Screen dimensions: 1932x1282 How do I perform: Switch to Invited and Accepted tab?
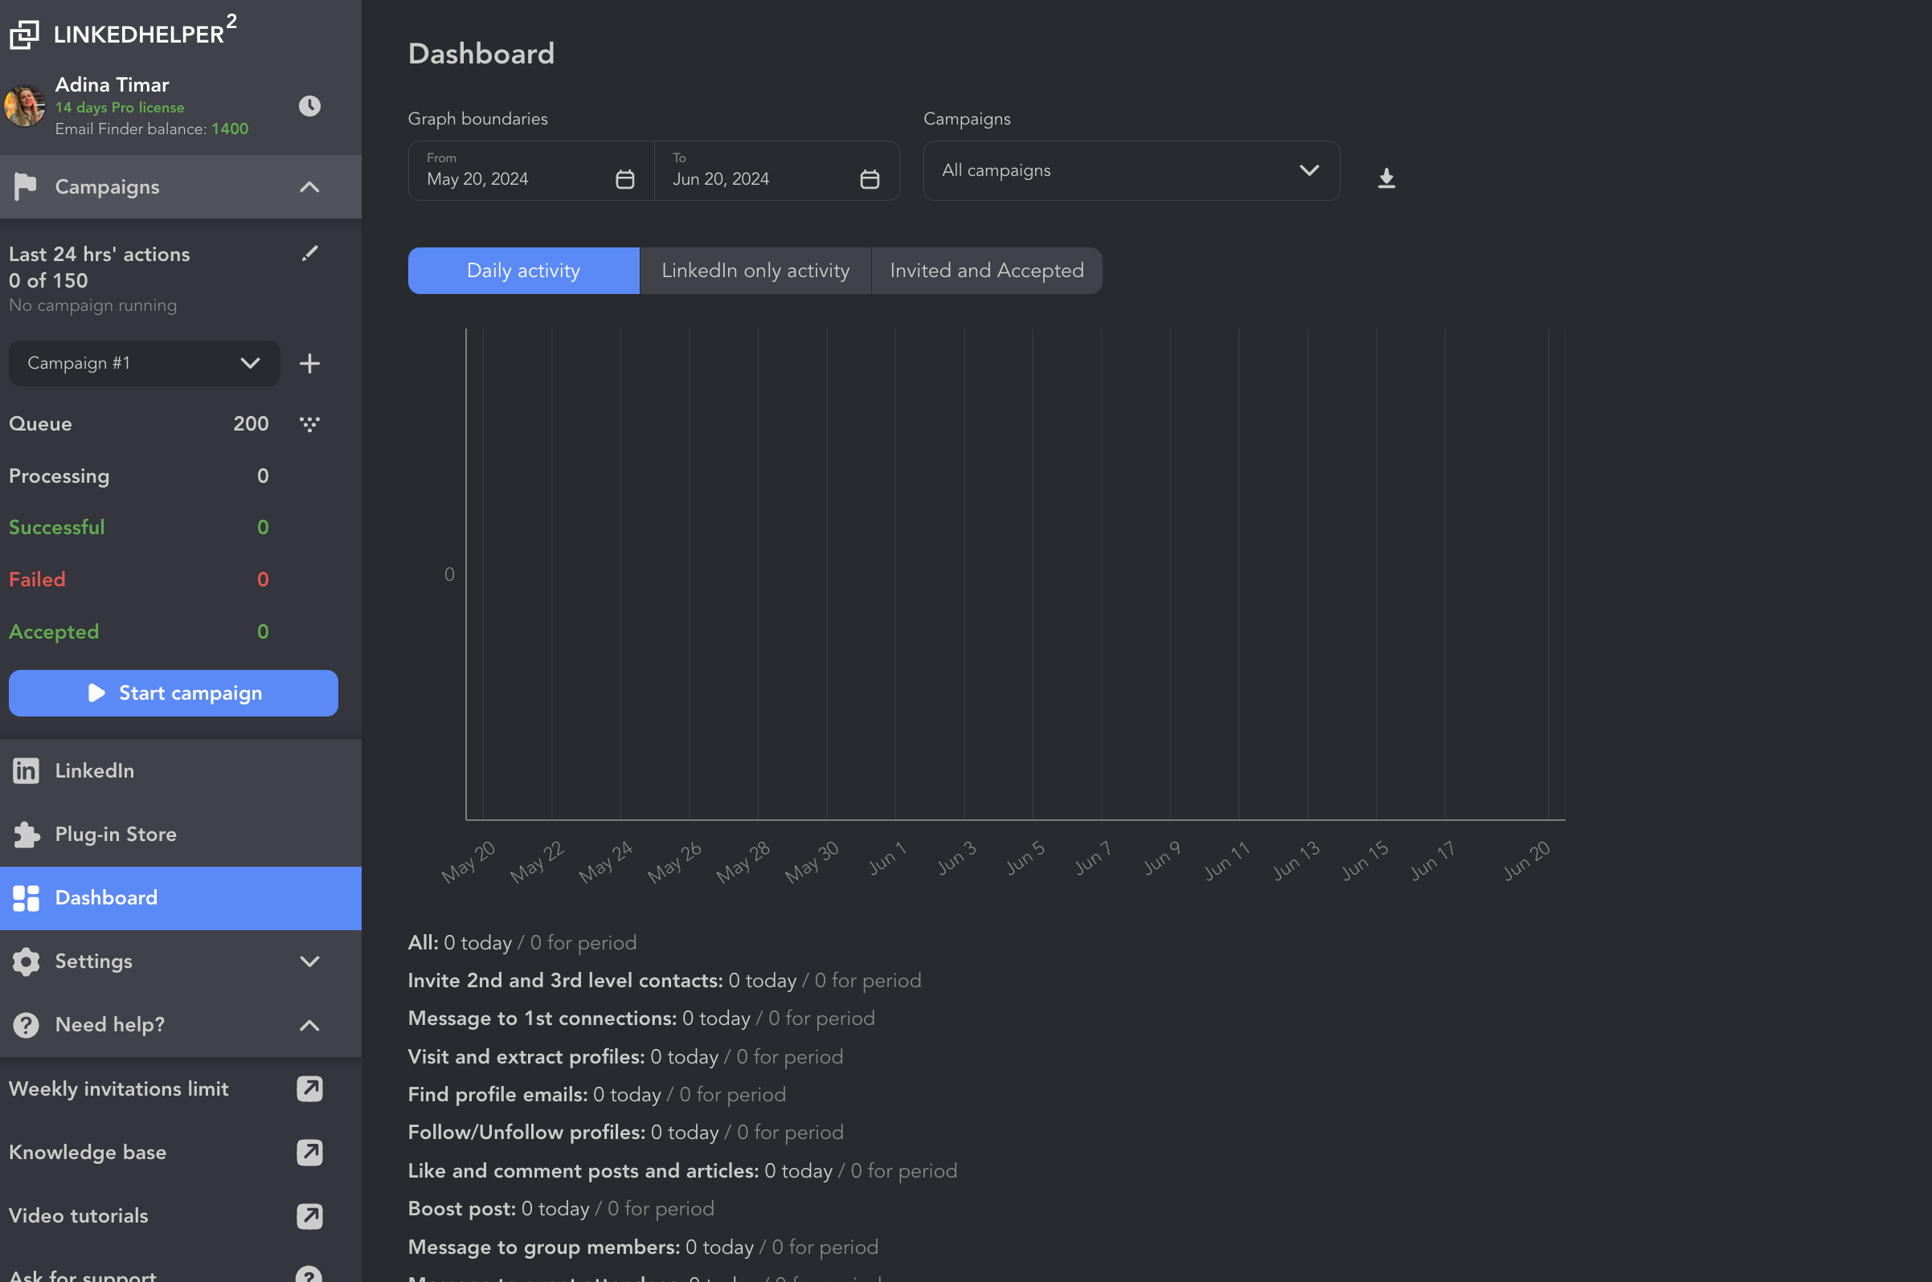[x=987, y=271]
